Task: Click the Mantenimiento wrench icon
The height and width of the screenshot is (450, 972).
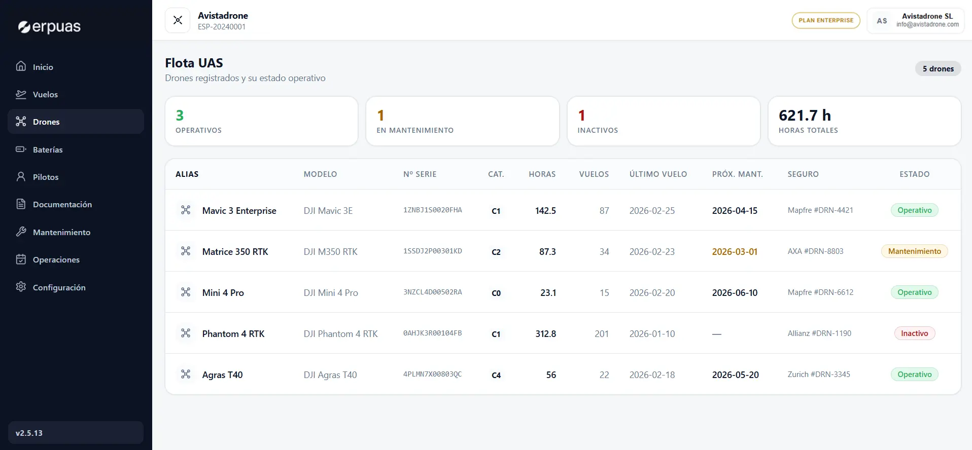Action: [x=21, y=232]
